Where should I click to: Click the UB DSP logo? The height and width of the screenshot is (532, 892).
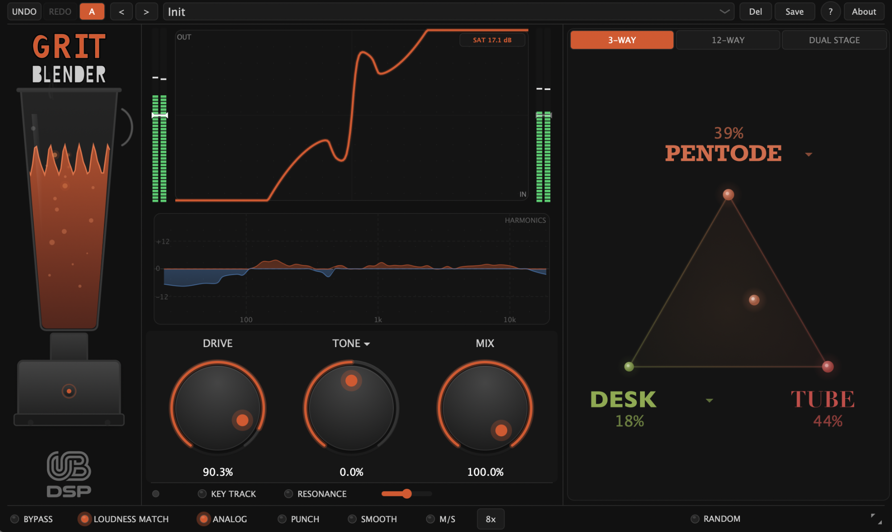point(69,475)
